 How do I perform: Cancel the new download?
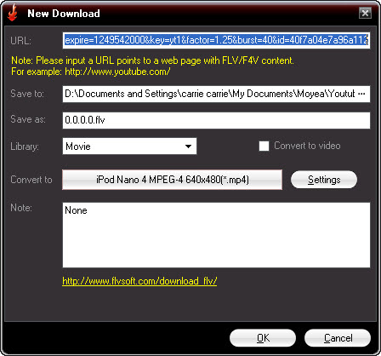coord(338,338)
